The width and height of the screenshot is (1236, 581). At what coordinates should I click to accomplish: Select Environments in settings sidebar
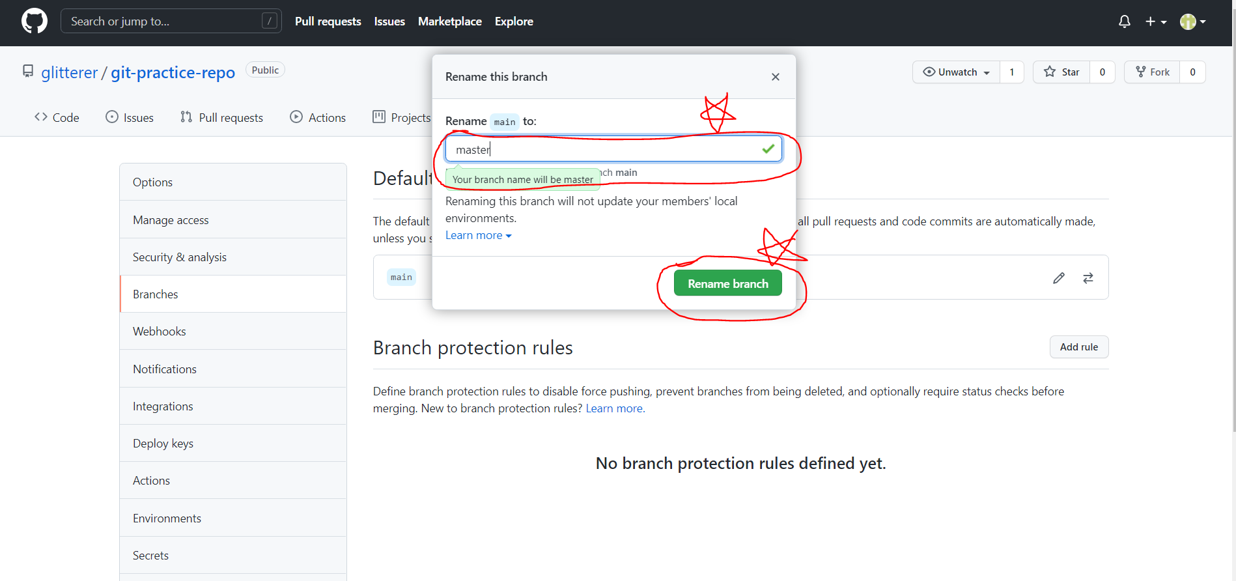(233, 518)
